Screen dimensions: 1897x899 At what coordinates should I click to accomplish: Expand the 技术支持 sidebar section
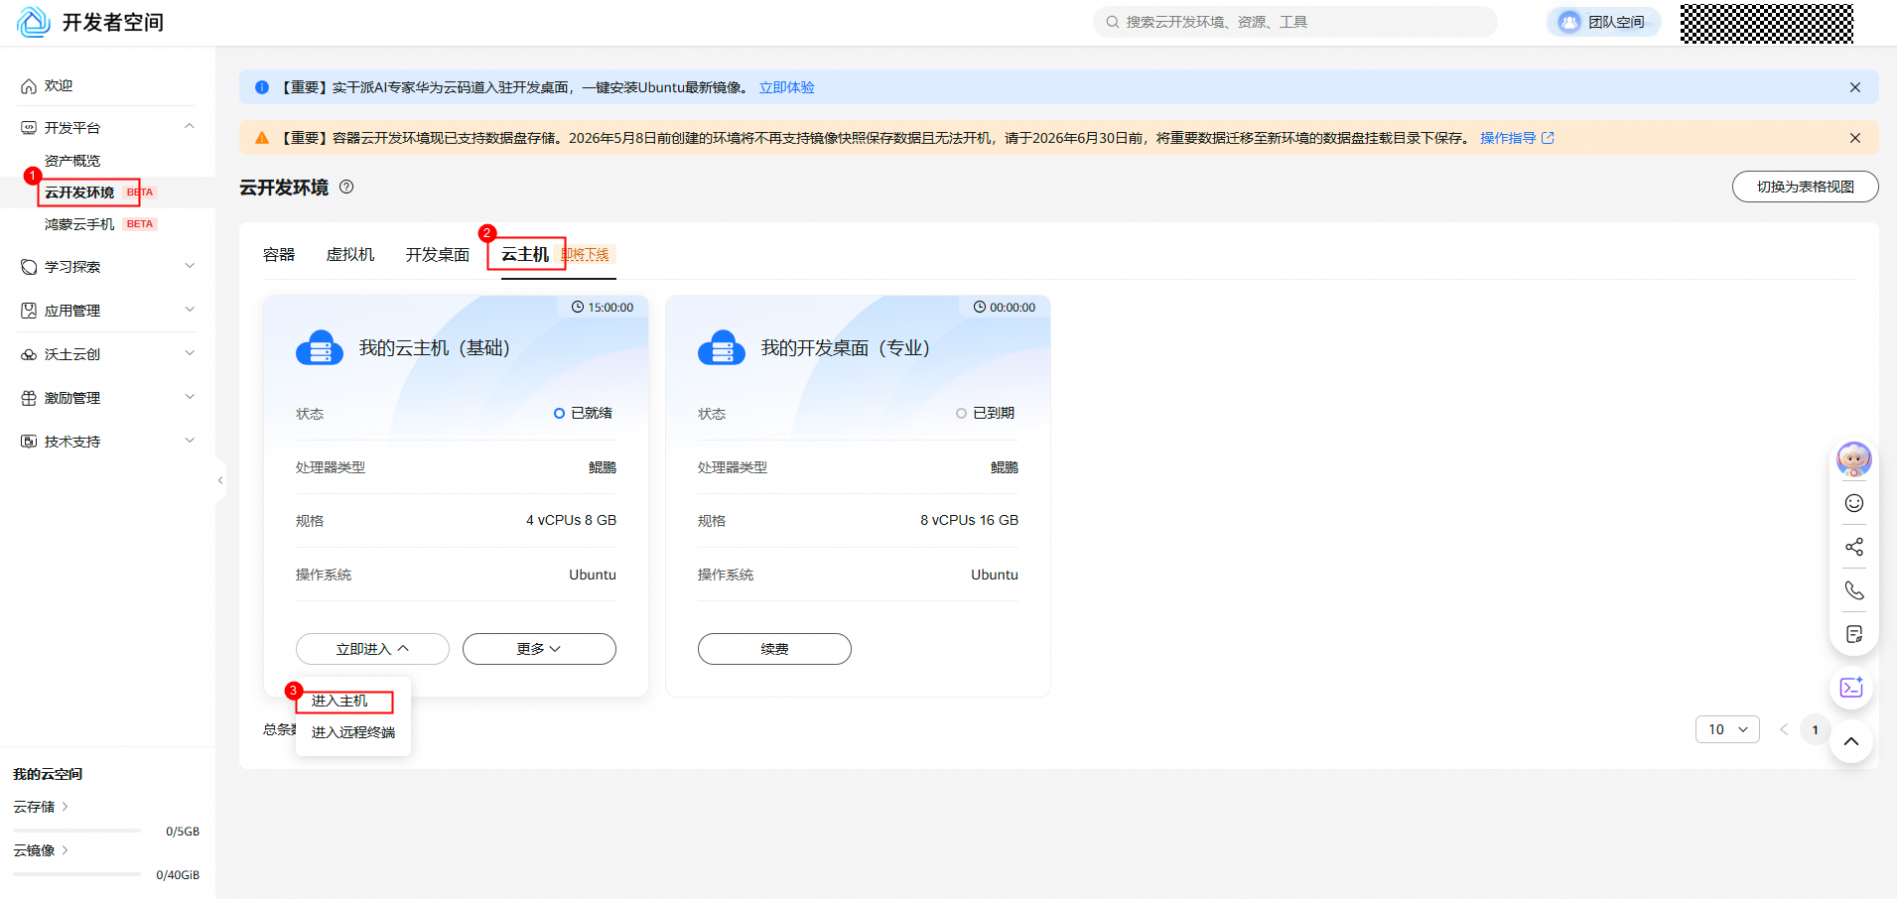190,441
